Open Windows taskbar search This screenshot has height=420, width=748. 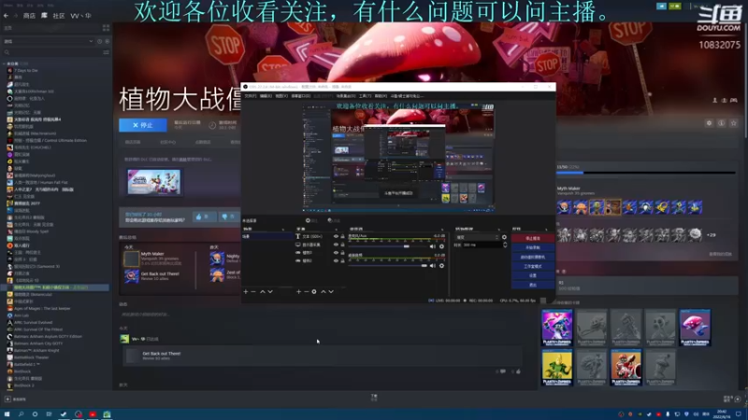tap(21, 414)
